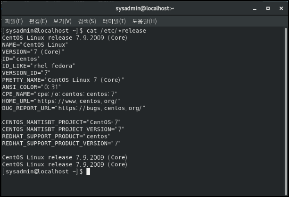Open the 파일(F) menu

pos(14,21)
